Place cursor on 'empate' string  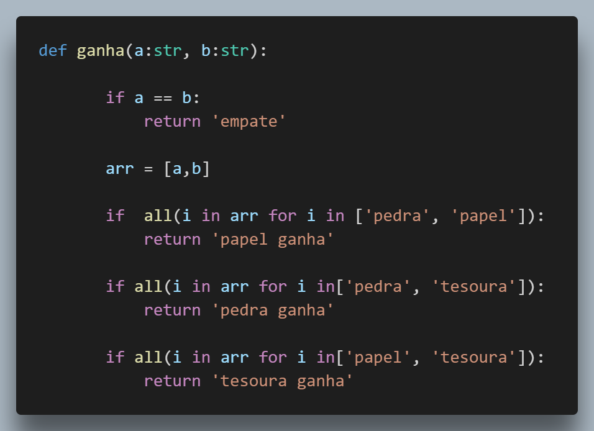pos(249,122)
